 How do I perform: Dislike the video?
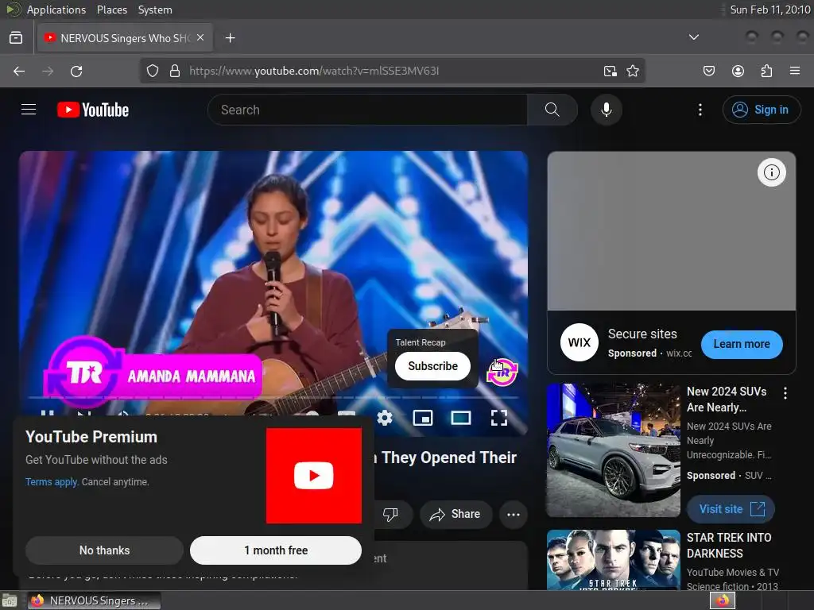[390, 514]
